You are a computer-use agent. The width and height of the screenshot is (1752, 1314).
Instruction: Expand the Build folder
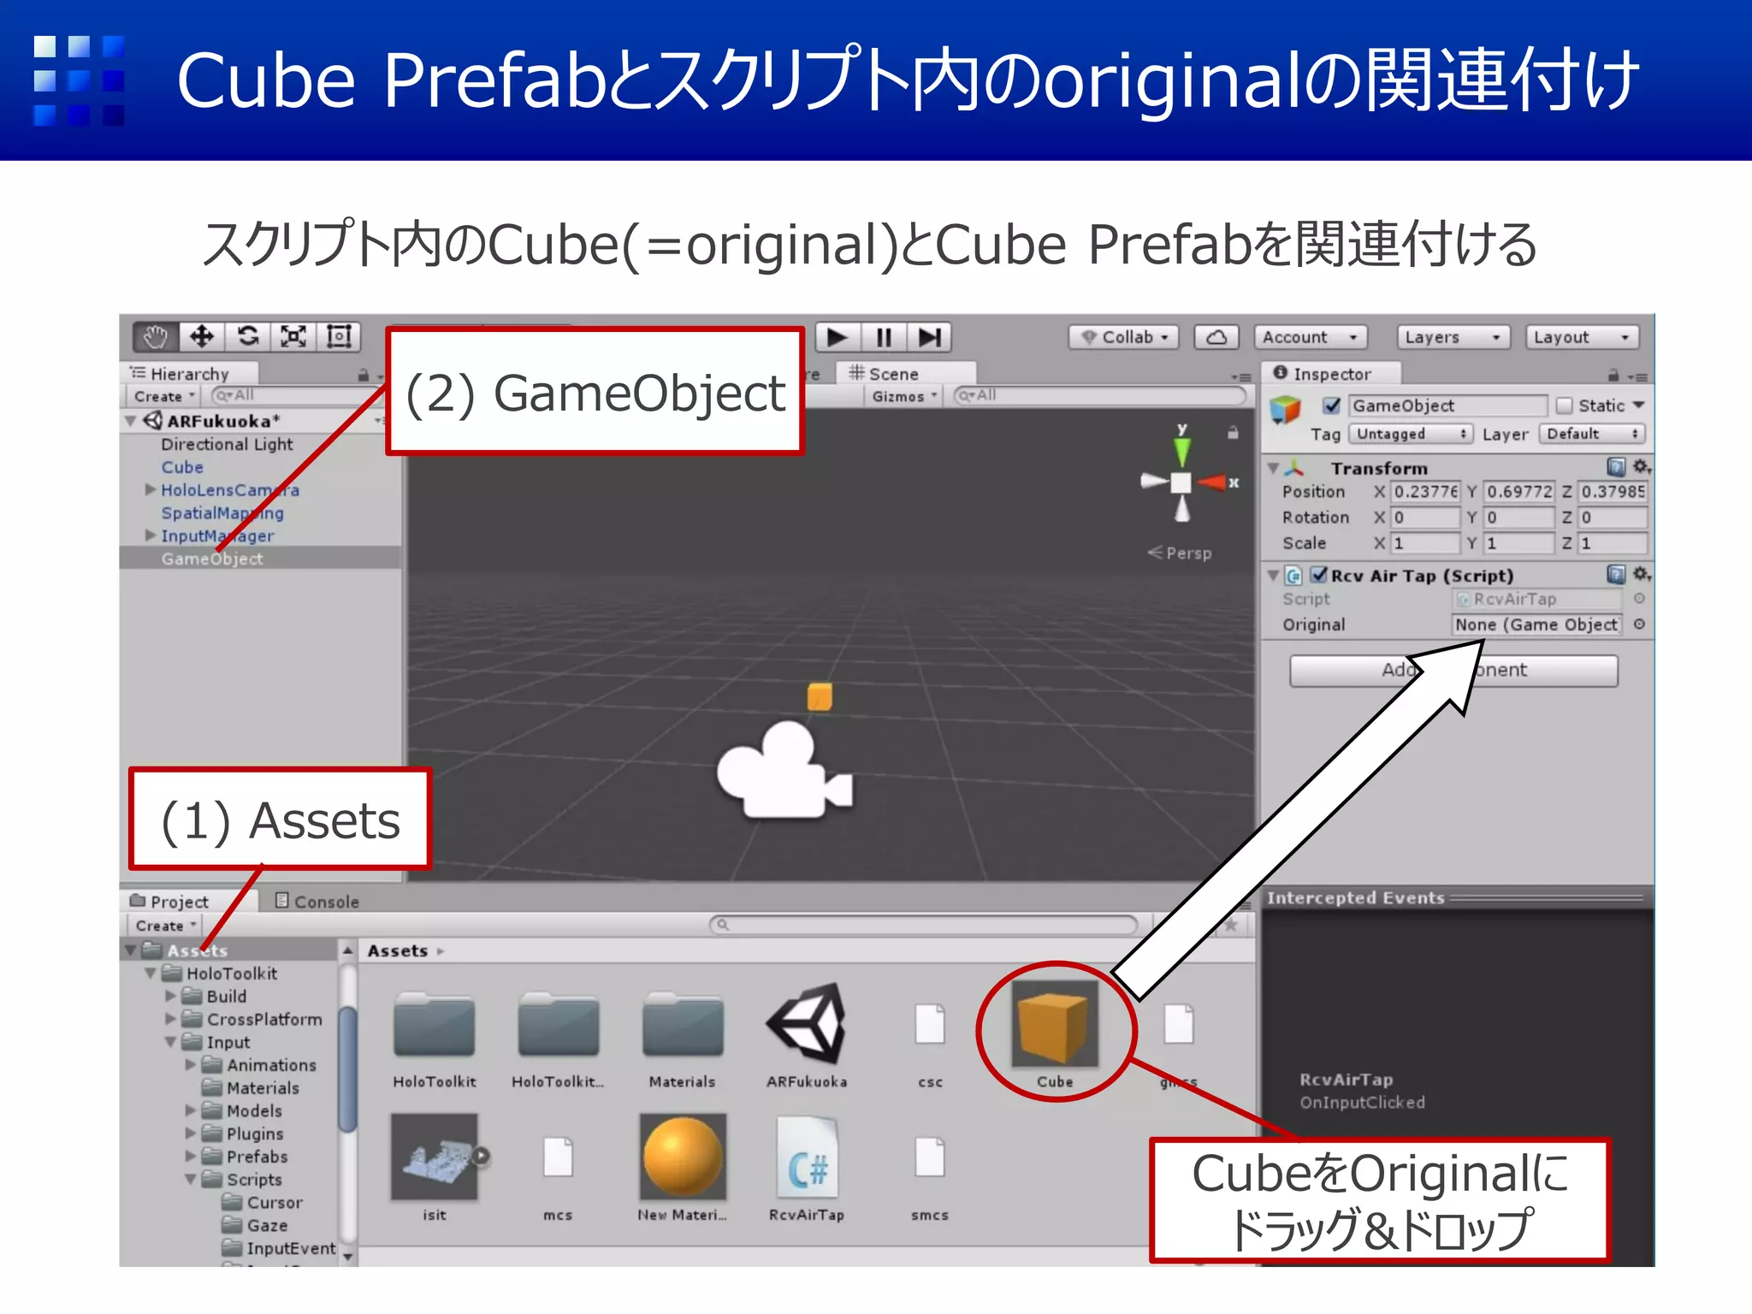pyautogui.click(x=170, y=997)
